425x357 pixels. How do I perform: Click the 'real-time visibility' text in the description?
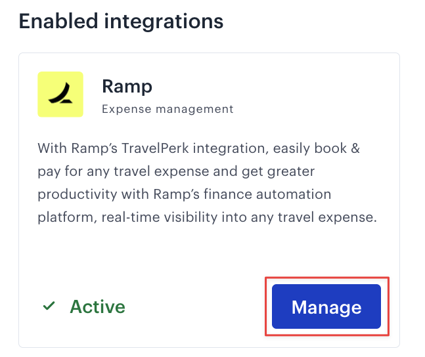point(160,217)
